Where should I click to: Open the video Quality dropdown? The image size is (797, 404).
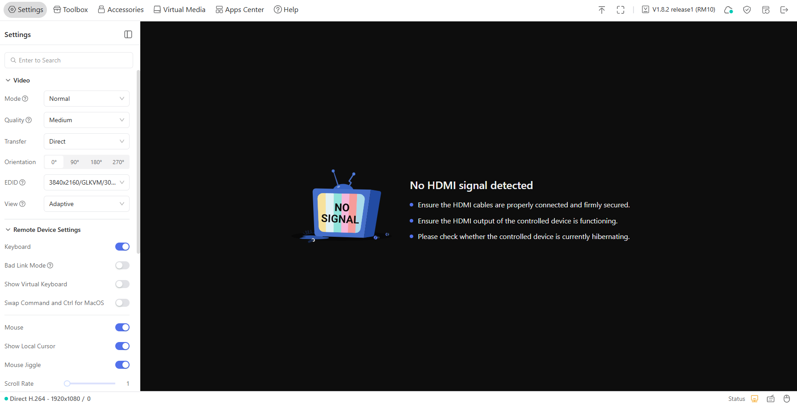coord(86,120)
